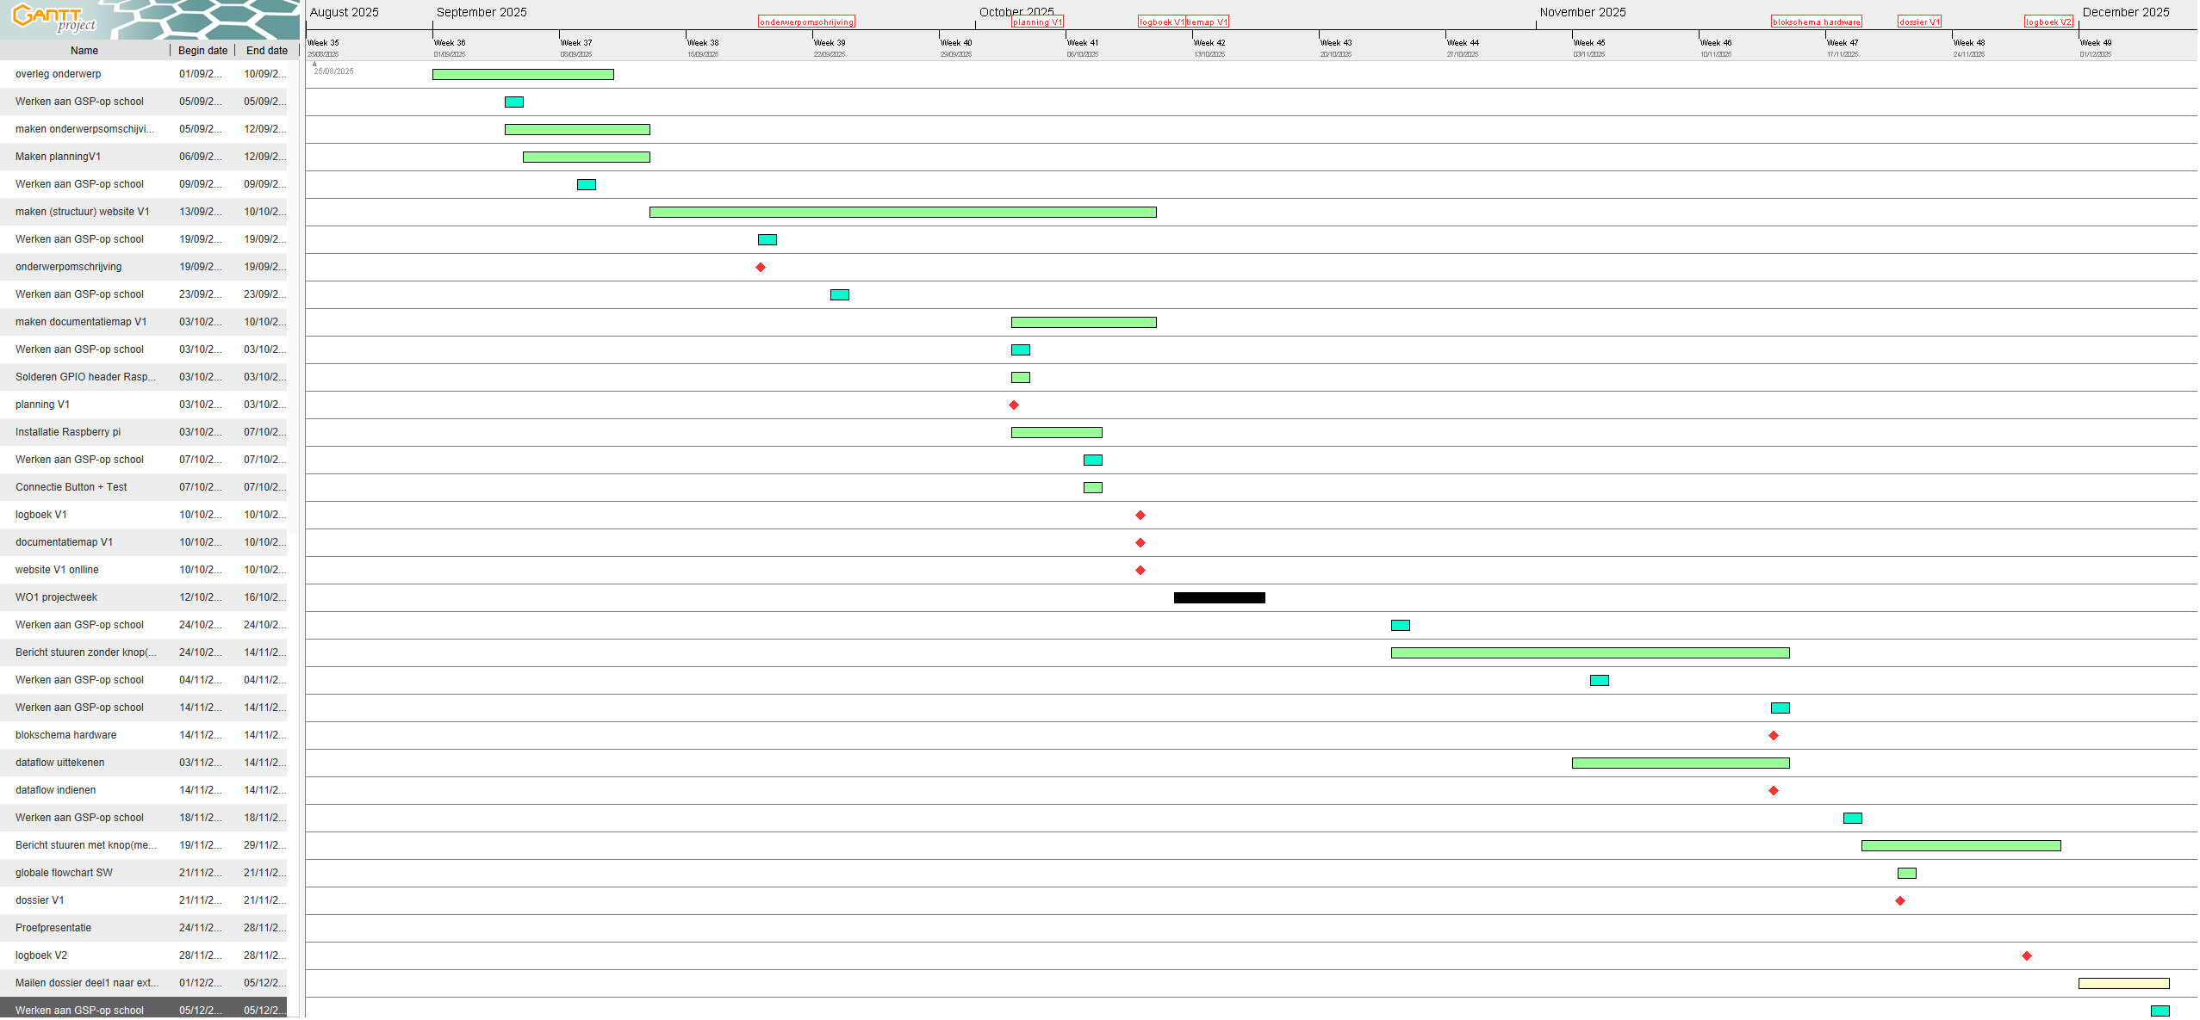Click the 'maken (structuur) website V1' bar
This screenshot has height=1020, width=2200.
[902, 213]
